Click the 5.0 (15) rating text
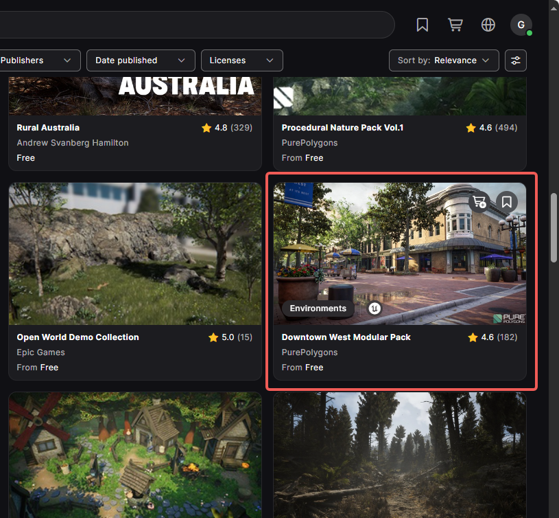This screenshot has height=518, width=559. [237, 337]
